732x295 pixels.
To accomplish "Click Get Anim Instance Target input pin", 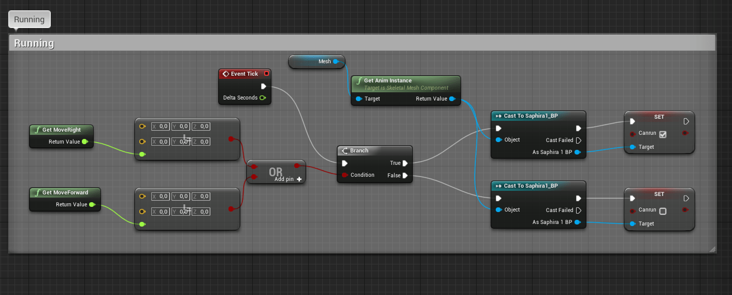I will 358,99.
